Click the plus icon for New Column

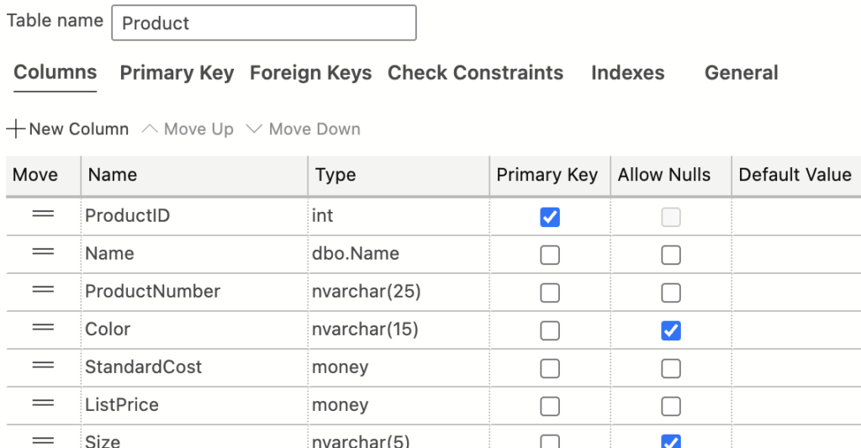16,129
